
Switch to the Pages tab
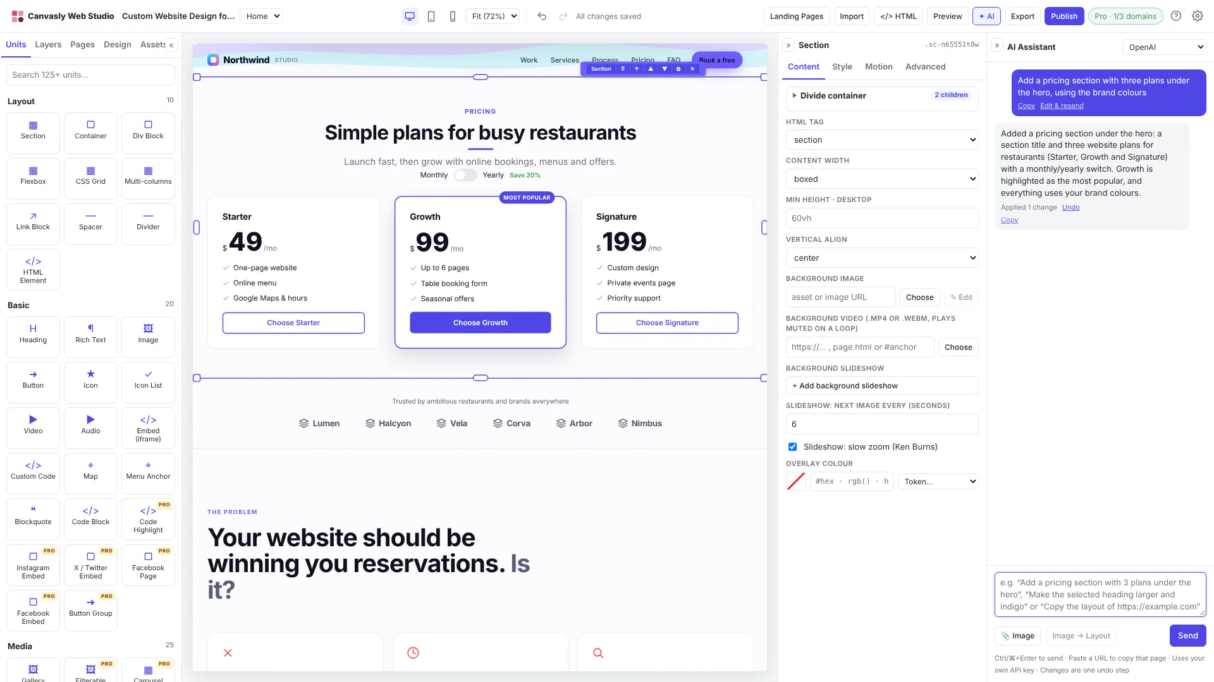tap(82, 45)
